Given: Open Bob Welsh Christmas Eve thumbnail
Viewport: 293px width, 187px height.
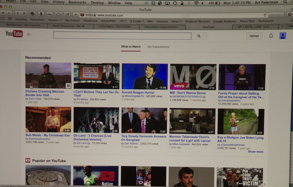Looking at the screenshot, I should (x=48, y=119).
